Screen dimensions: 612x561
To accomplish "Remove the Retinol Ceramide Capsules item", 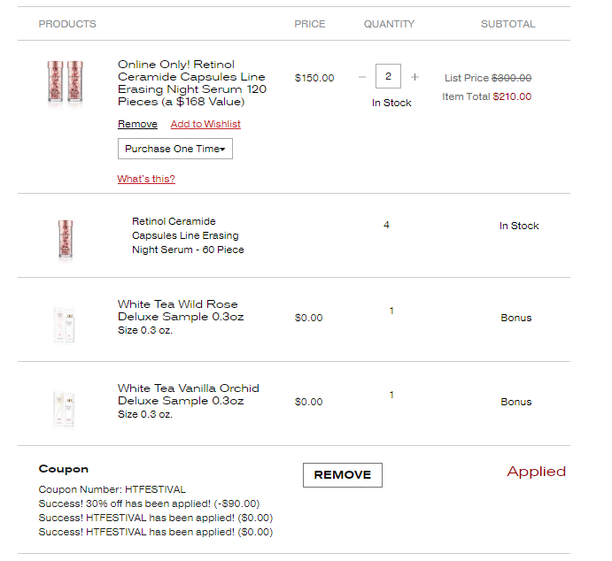I will click(137, 124).
